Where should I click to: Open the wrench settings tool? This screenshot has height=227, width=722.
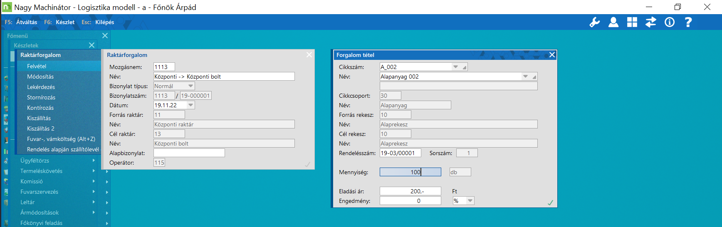pos(595,22)
